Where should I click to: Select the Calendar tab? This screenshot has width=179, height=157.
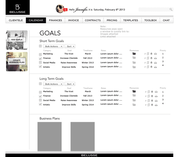coord(36,20)
